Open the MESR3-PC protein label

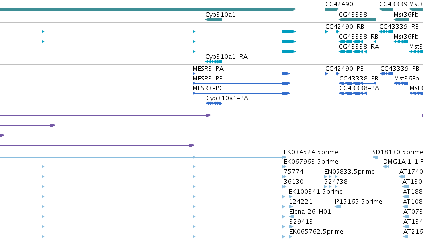tap(208, 88)
